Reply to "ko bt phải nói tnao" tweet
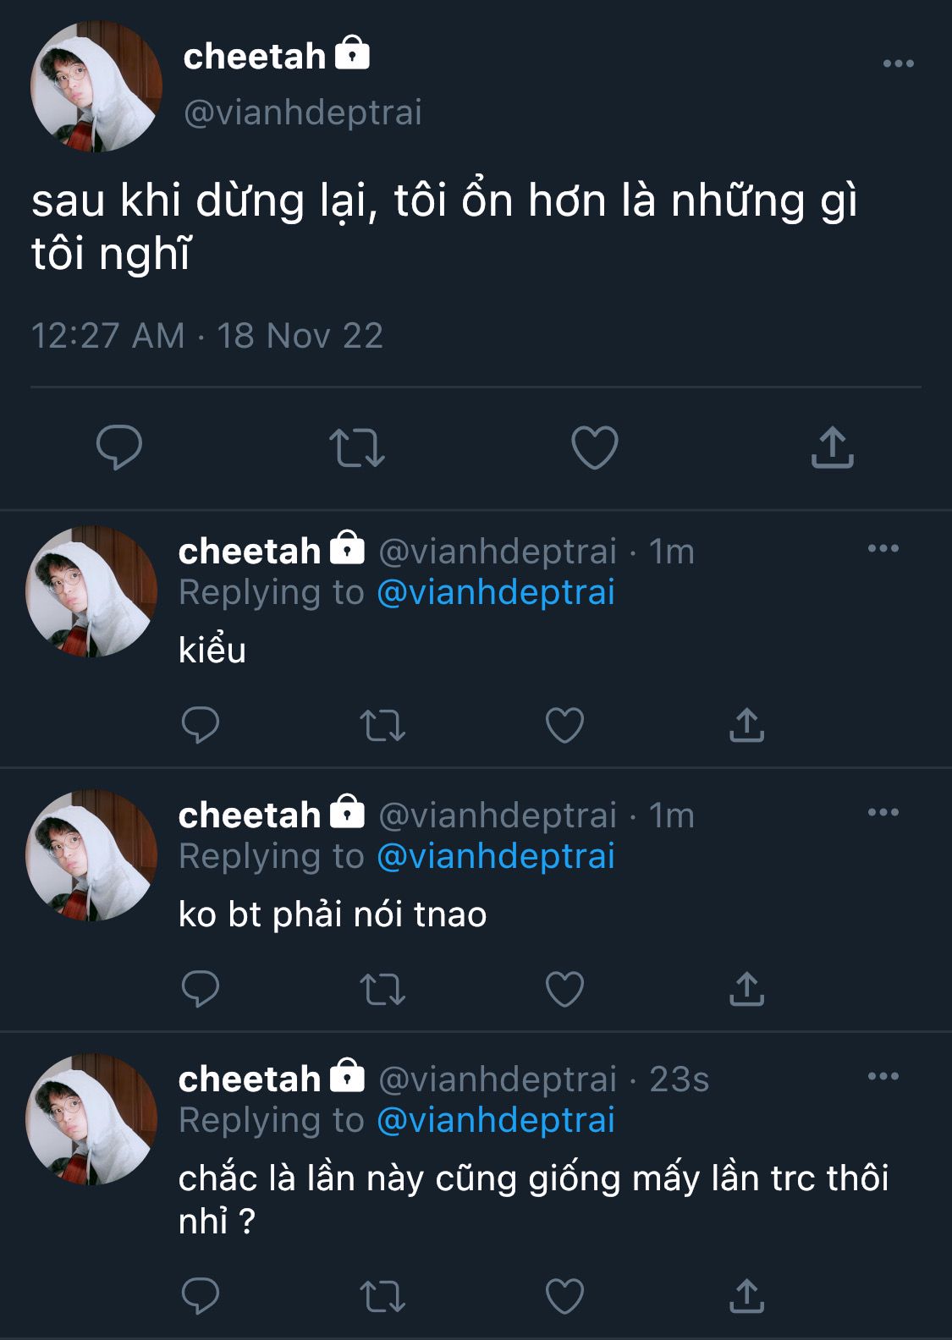 [201, 989]
